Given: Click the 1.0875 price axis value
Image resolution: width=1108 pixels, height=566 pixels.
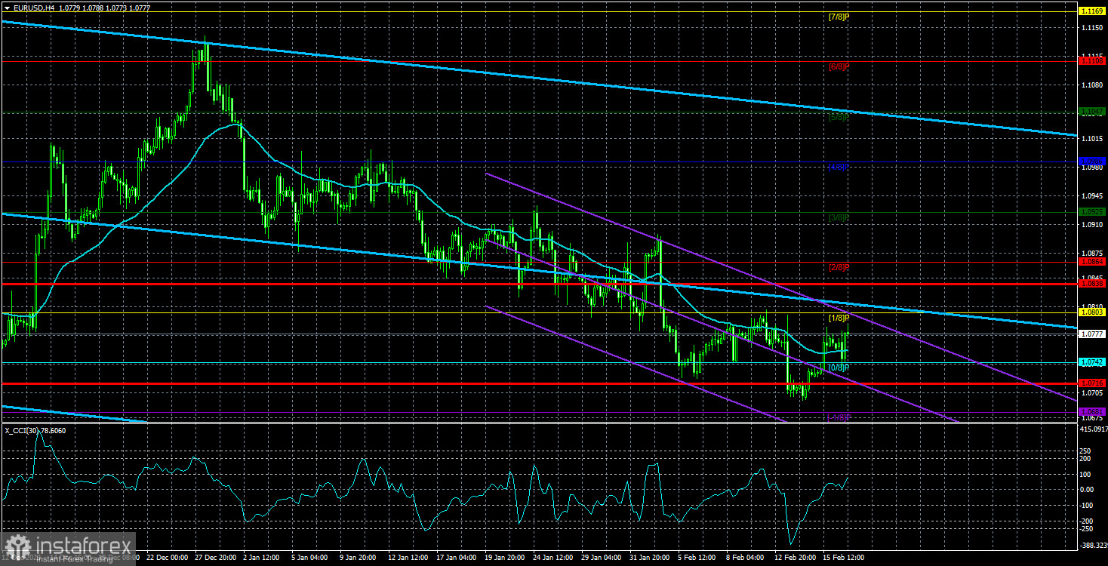Looking at the screenshot, I should point(1092,253).
